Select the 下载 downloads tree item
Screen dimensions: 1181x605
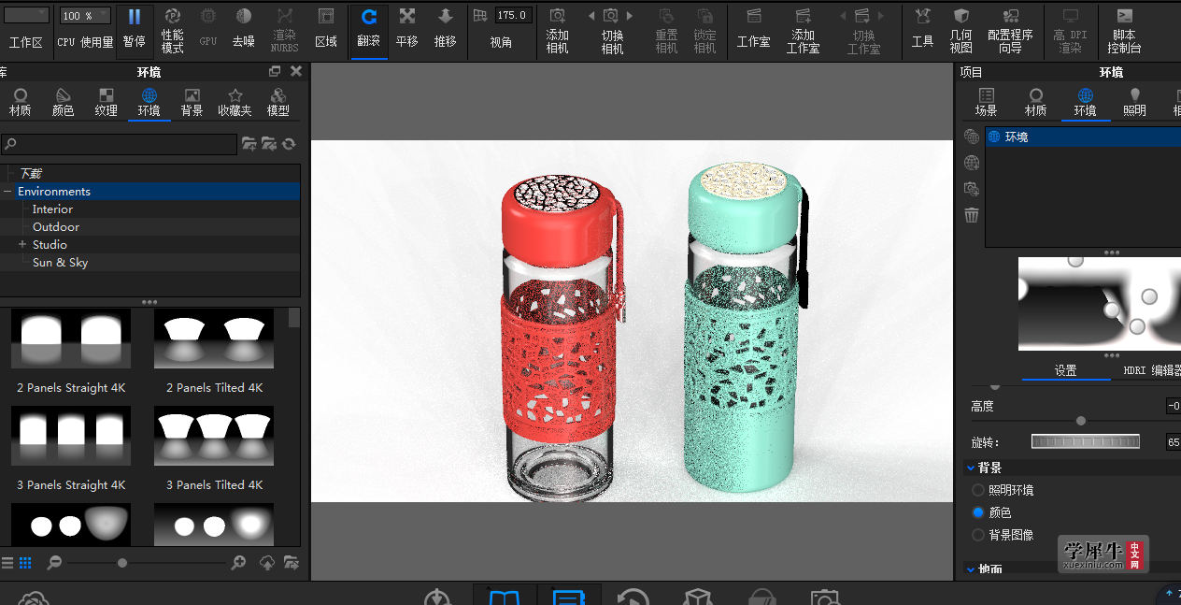tap(31, 174)
